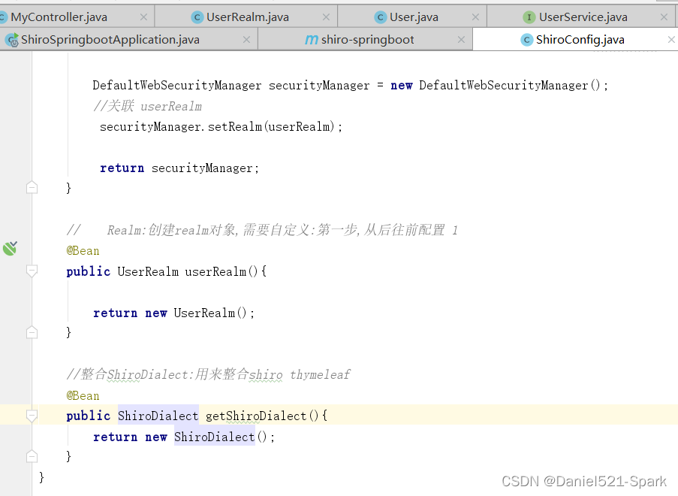Close the UserService.java tab
678x496 pixels.
pyautogui.click(x=664, y=17)
